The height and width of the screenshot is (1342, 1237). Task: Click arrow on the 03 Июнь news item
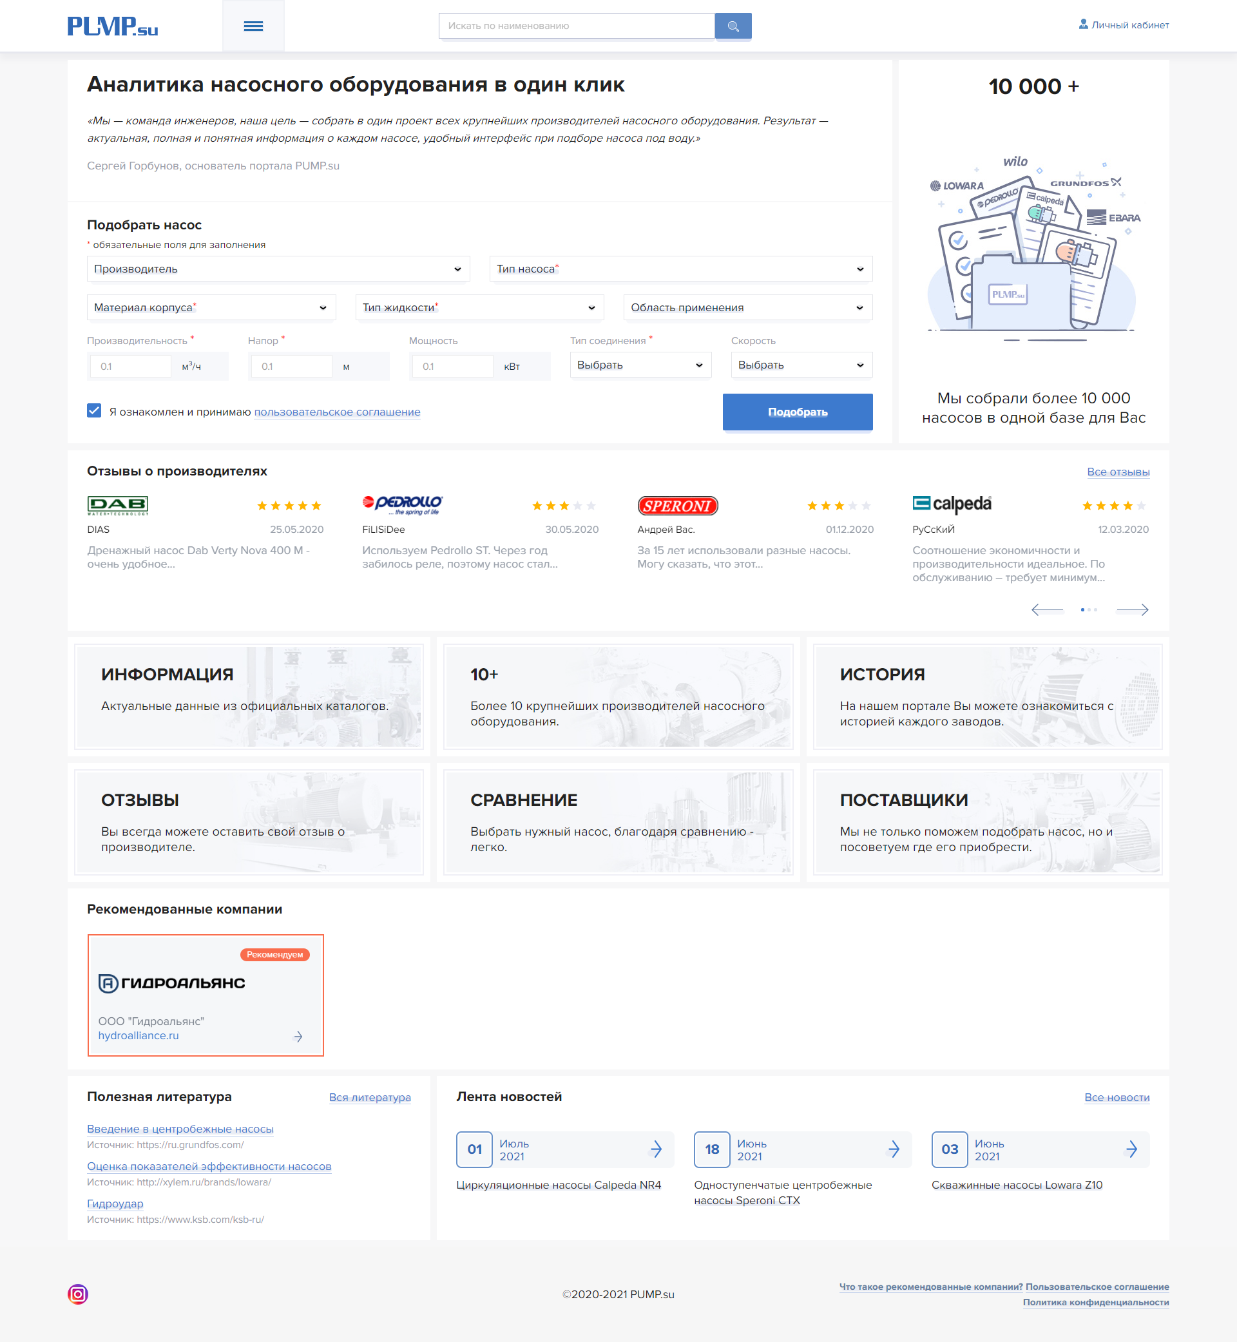point(1131,1149)
